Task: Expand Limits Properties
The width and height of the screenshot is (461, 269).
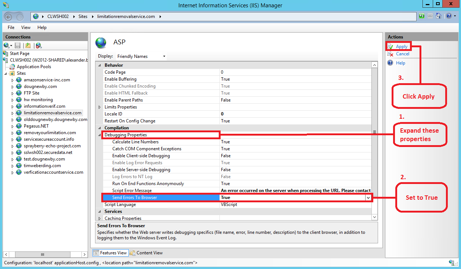Action: (99, 107)
